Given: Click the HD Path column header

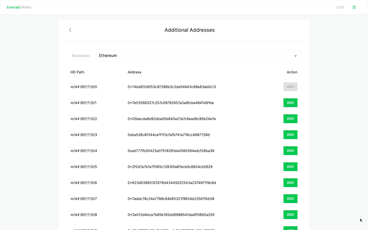Looking at the screenshot, I should tap(77, 72).
